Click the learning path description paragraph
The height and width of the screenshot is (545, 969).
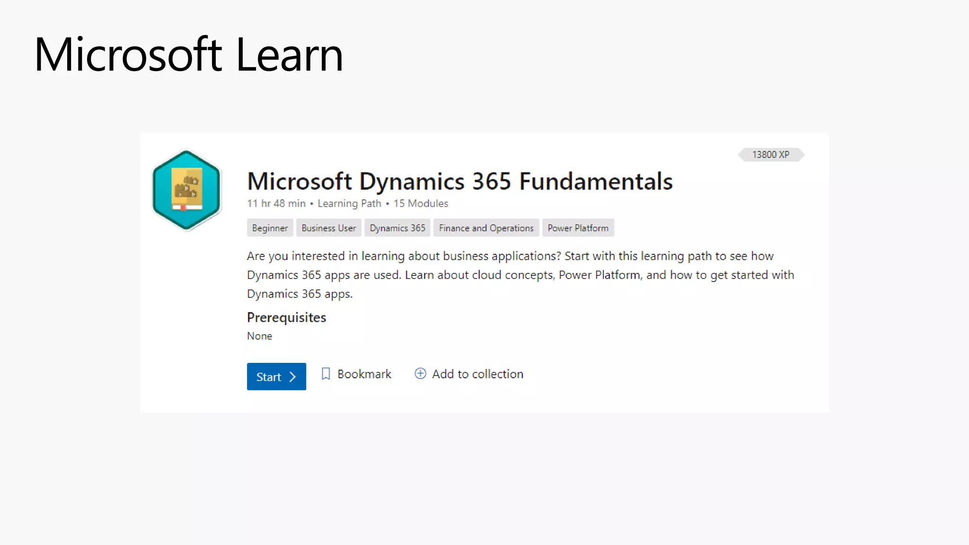(520, 275)
